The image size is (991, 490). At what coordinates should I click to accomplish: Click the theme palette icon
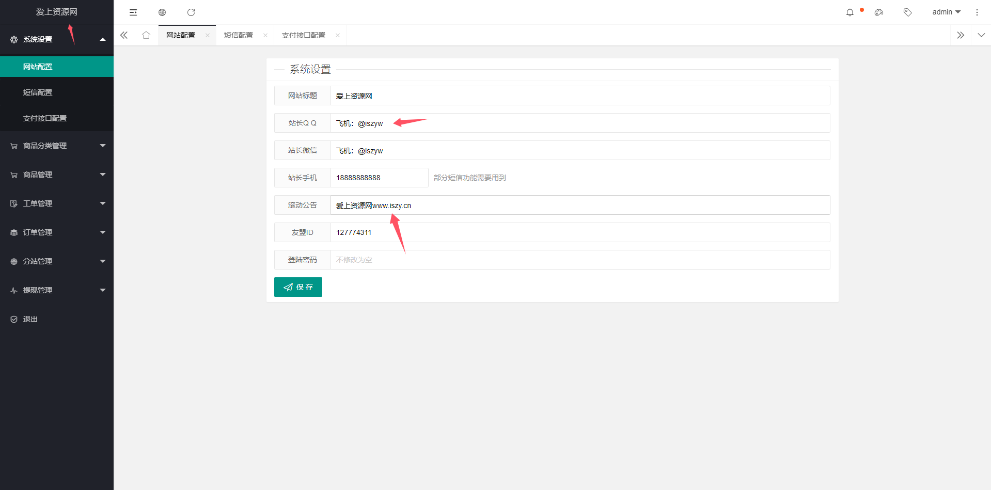(878, 12)
